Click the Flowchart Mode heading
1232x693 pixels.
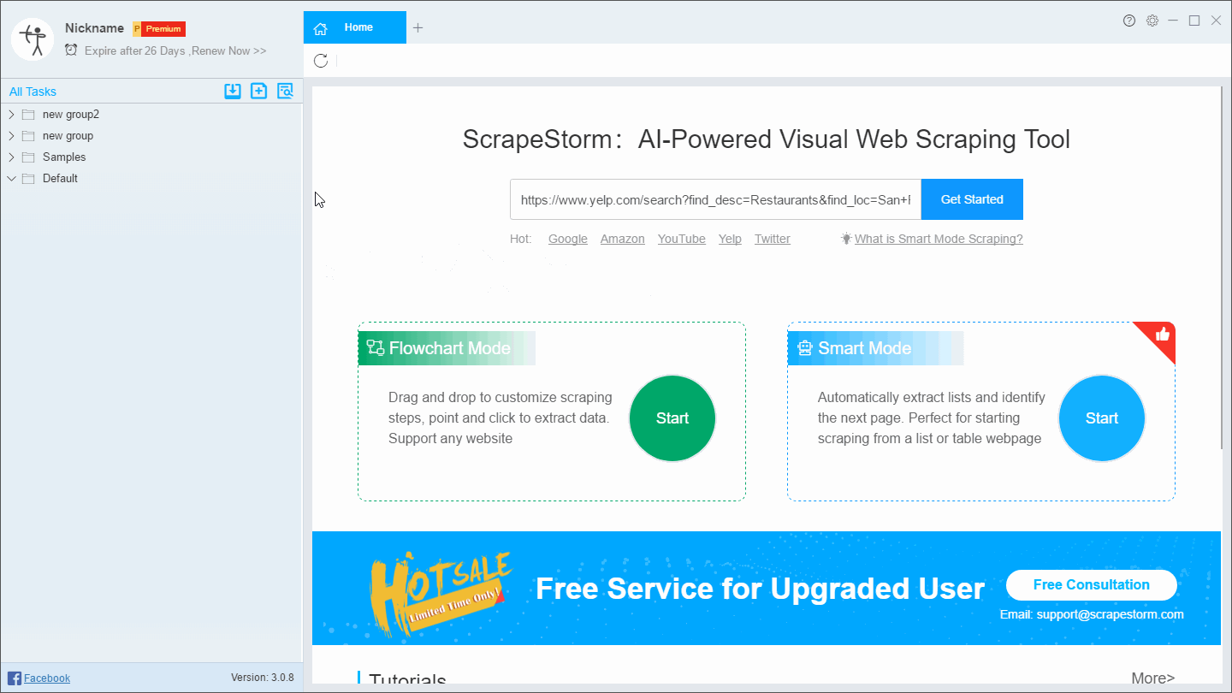tap(450, 348)
